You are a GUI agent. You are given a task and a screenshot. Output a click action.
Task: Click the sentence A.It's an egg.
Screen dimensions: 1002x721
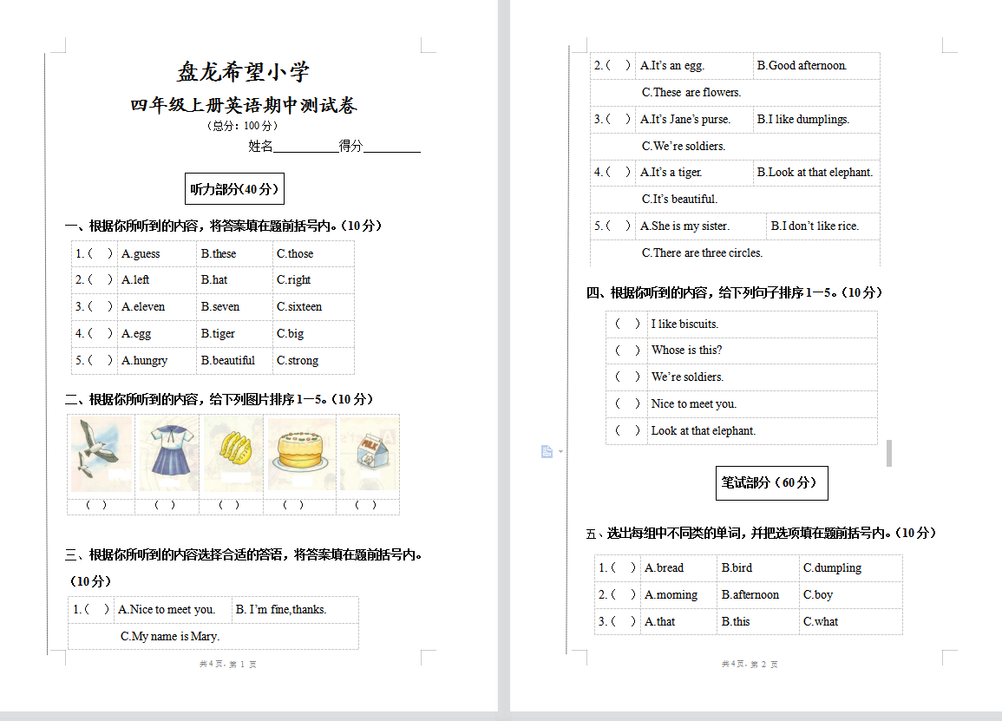[x=672, y=66]
